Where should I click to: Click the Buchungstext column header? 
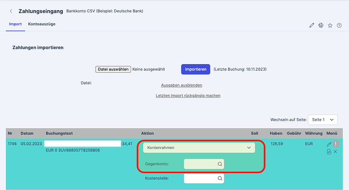click(59, 133)
